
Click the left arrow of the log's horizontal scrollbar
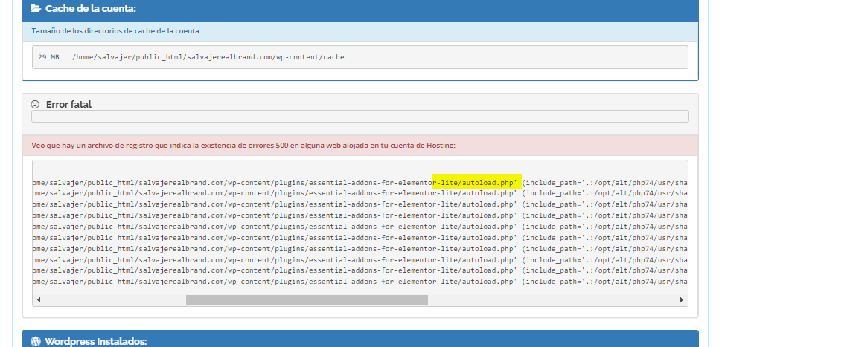click(39, 299)
